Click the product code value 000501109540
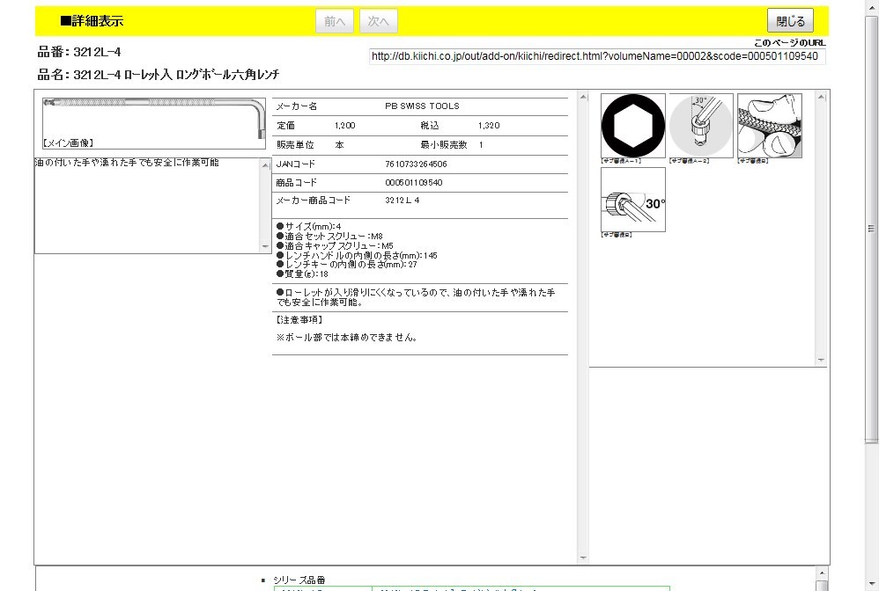Screen dimensions: 879x591 [x=414, y=182]
